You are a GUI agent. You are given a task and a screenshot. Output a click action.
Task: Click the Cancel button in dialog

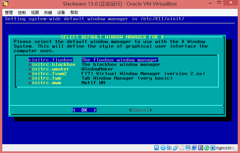point(140,110)
